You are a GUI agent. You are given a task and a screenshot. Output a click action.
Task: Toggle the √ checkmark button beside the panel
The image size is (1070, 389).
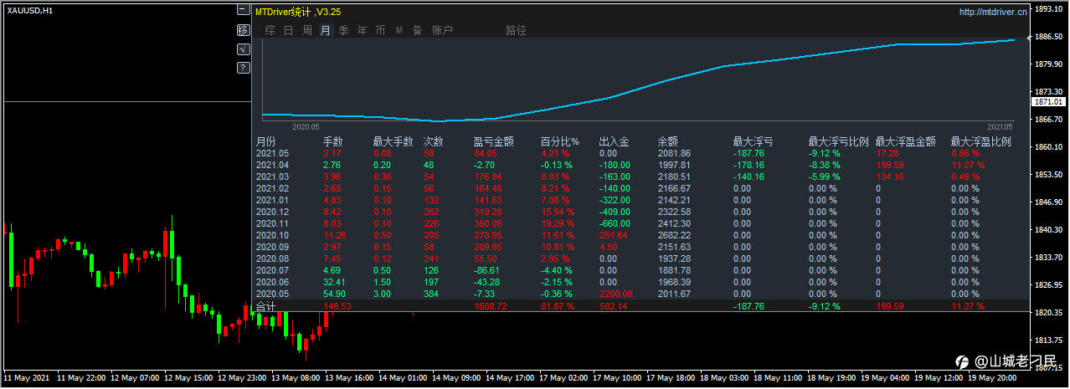[243, 49]
